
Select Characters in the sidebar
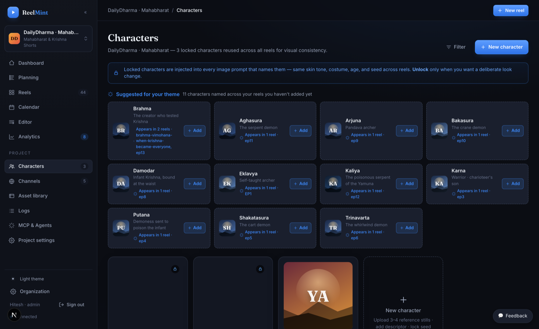[x=49, y=166]
